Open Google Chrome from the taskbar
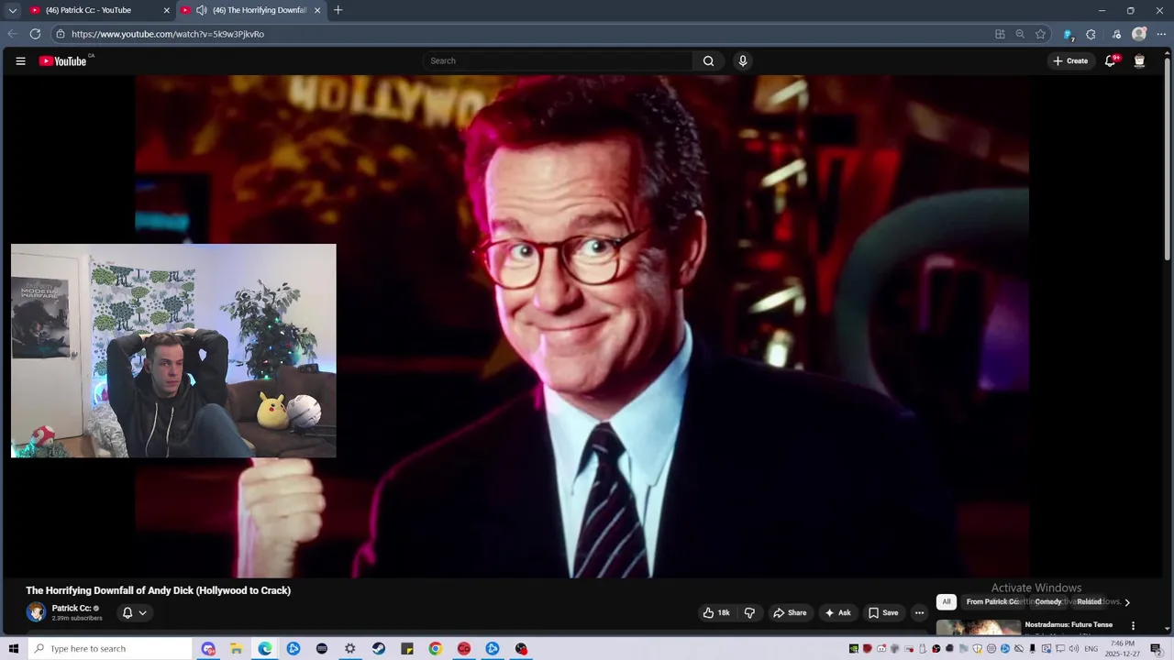This screenshot has width=1174, height=660. [x=436, y=649]
